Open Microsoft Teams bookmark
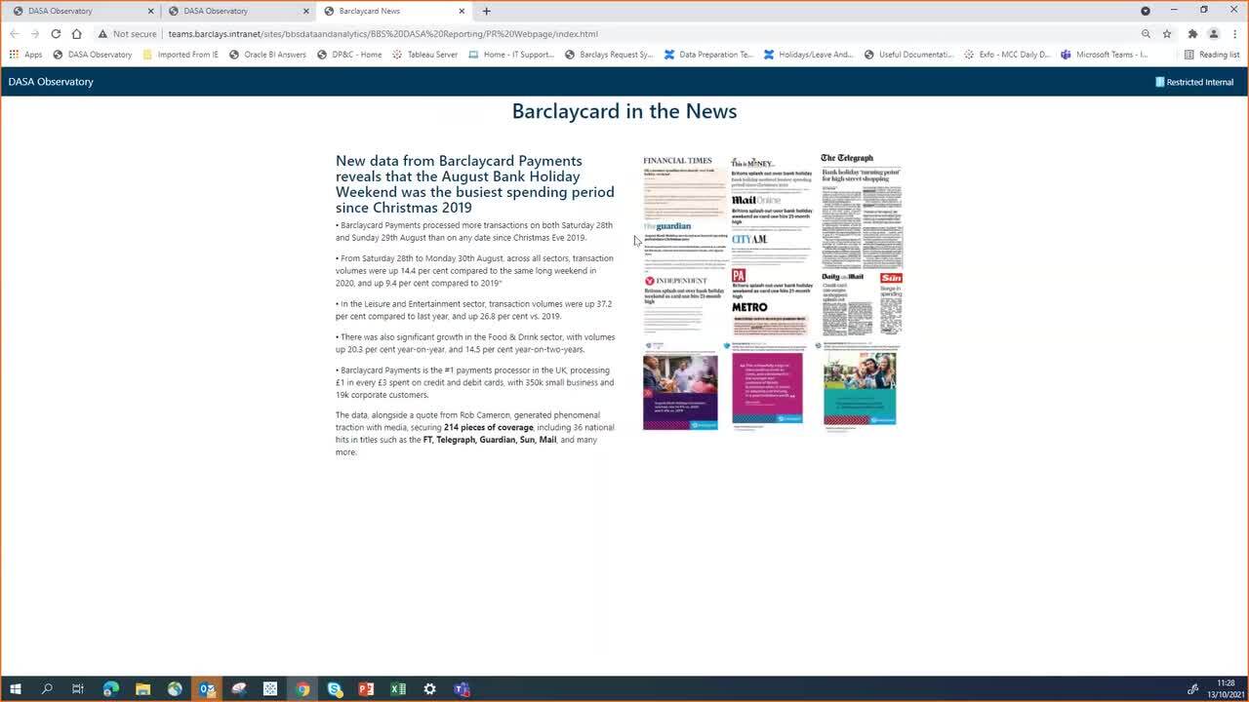Screen dimensions: 1249x702 (x=1104, y=55)
